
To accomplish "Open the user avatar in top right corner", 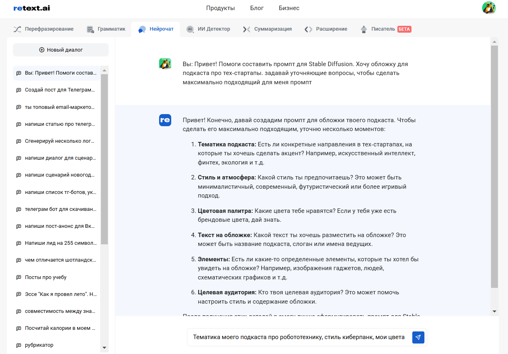I will tap(489, 8).
